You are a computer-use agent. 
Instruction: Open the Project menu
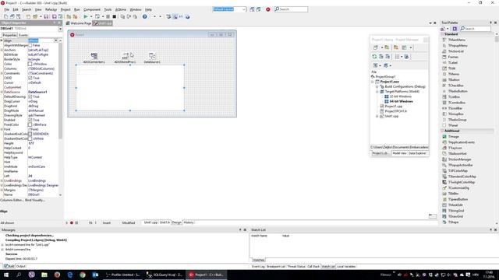tap(65, 9)
